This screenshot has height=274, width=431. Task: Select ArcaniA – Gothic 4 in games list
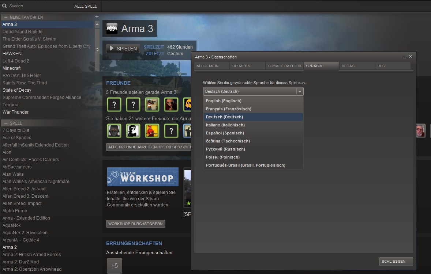[47, 240]
